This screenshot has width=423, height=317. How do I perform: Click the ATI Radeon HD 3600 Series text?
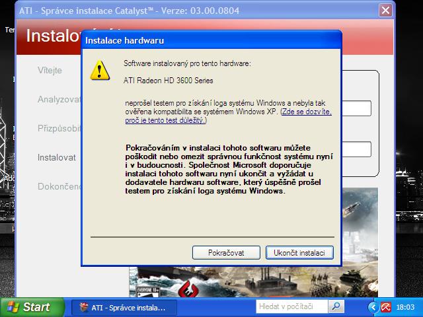[169, 81]
